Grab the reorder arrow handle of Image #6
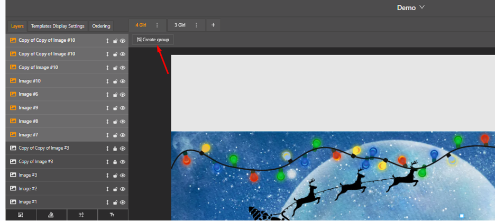Screen dimensions: 495x221 tap(107, 95)
